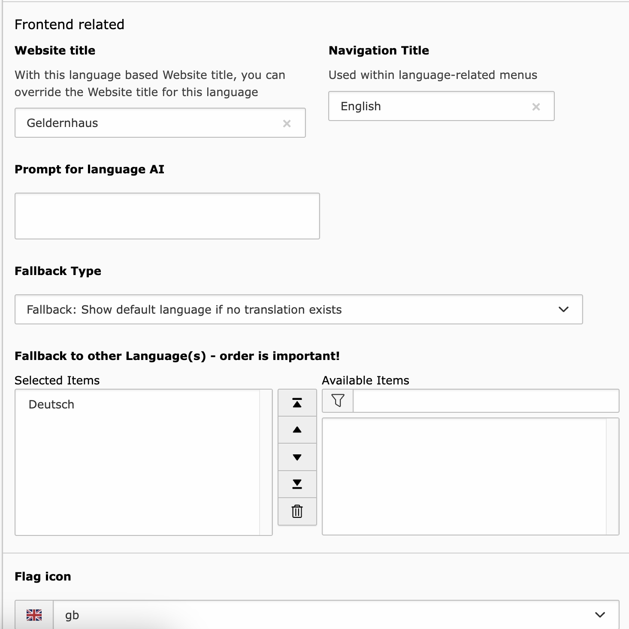Click the bold Website title label
The width and height of the screenshot is (629, 629).
tap(55, 50)
